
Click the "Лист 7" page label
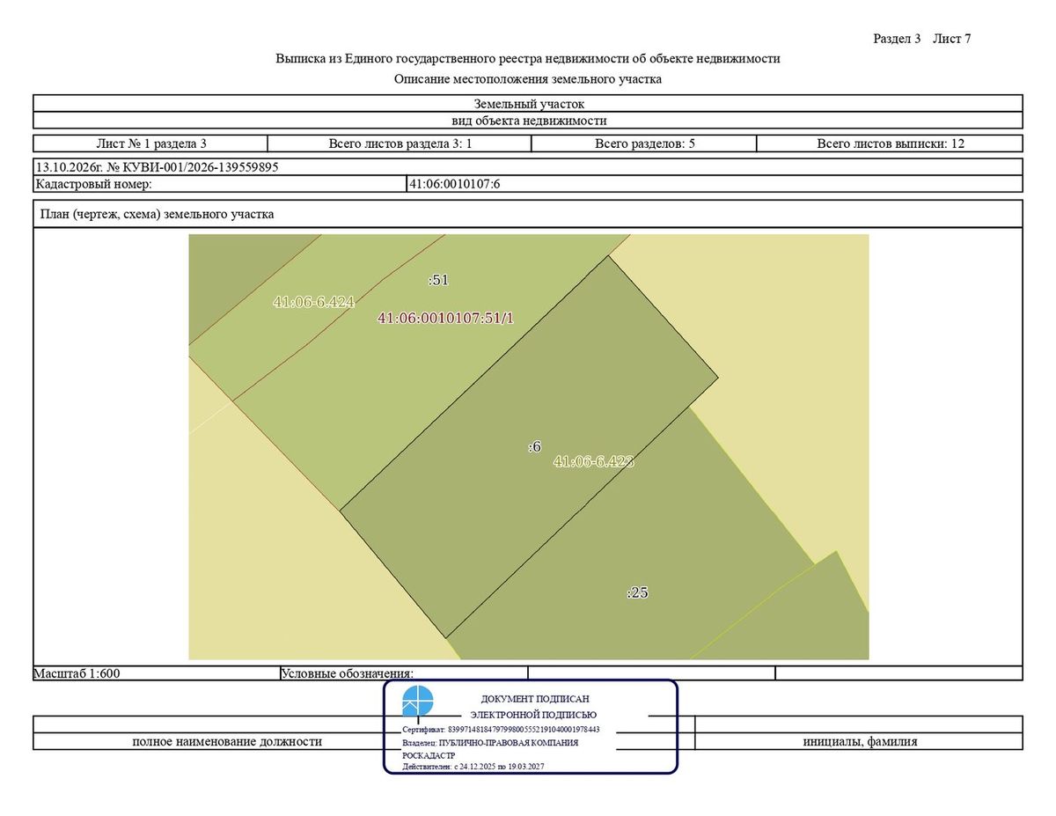coord(952,39)
